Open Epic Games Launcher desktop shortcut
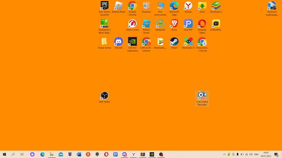The height and width of the screenshot is (158, 282). coord(104,8)
